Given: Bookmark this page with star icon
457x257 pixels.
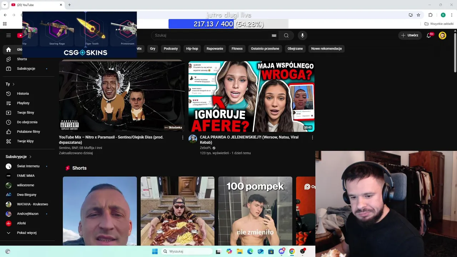Looking at the screenshot, I should 418,15.
